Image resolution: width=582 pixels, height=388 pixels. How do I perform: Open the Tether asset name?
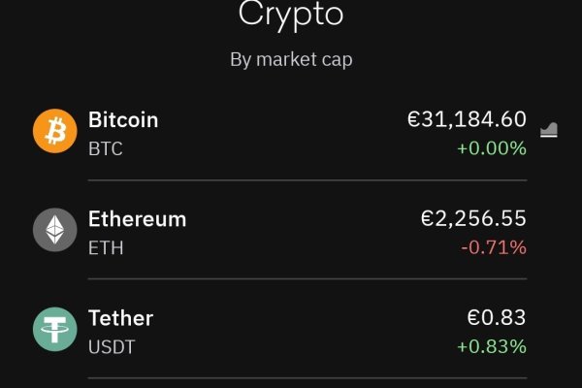tap(120, 318)
